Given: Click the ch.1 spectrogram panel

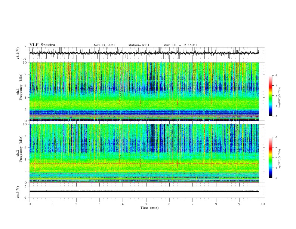Looking at the screenshot, I should [x=144, y=91].
